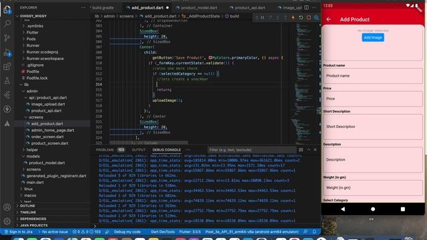Screen dimensions: 427x240
Task: Collapse the admin folder
Action: [32, 91]
